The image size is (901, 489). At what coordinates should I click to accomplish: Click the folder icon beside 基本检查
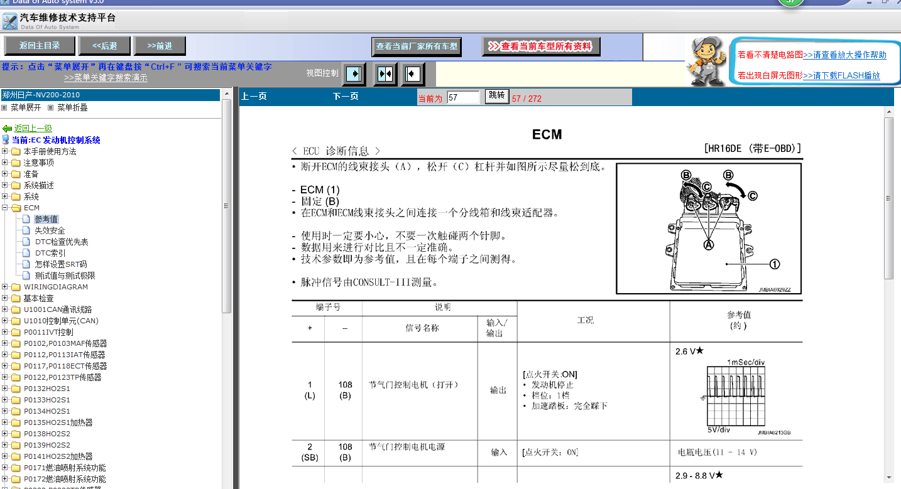tap(16, 298)
